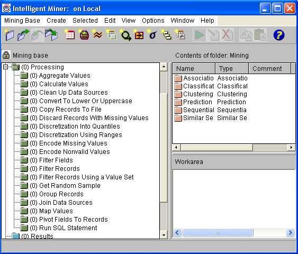
Task: Click the tree scrollbar down arrow
Action: pyautogui.click(x=164, y=235)
